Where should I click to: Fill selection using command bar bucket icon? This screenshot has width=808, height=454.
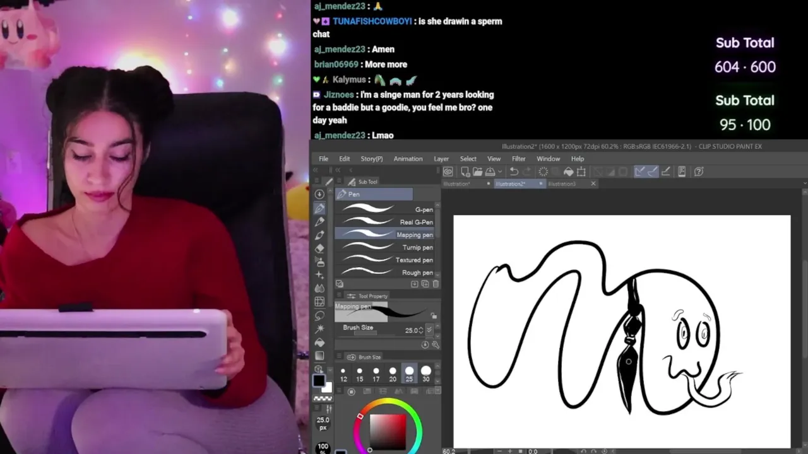pyautogui.click(x=568, y=172)
